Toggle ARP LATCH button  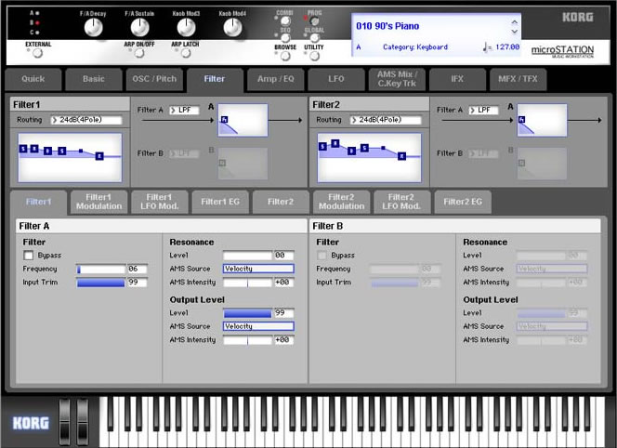[x=186, y=53]
